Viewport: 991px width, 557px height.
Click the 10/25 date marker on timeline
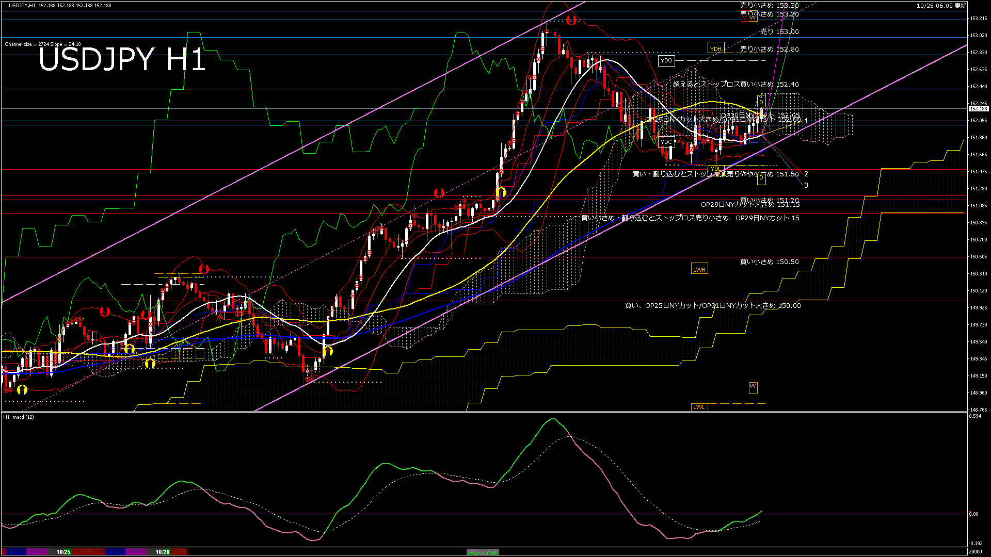pos(63,552)
